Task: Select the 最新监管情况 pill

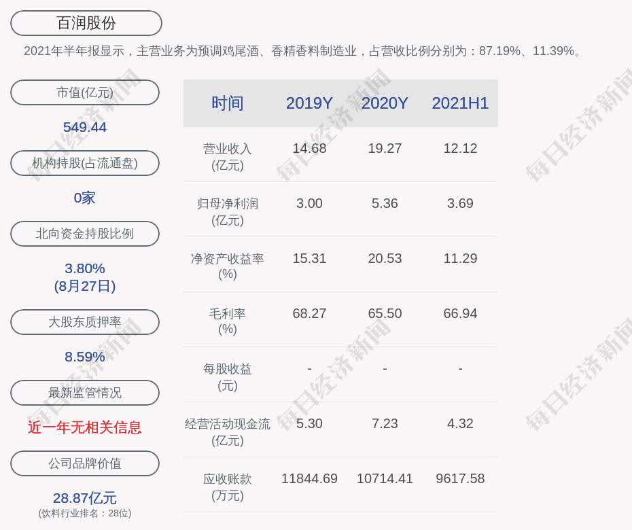Action: [x=85, y=393]
